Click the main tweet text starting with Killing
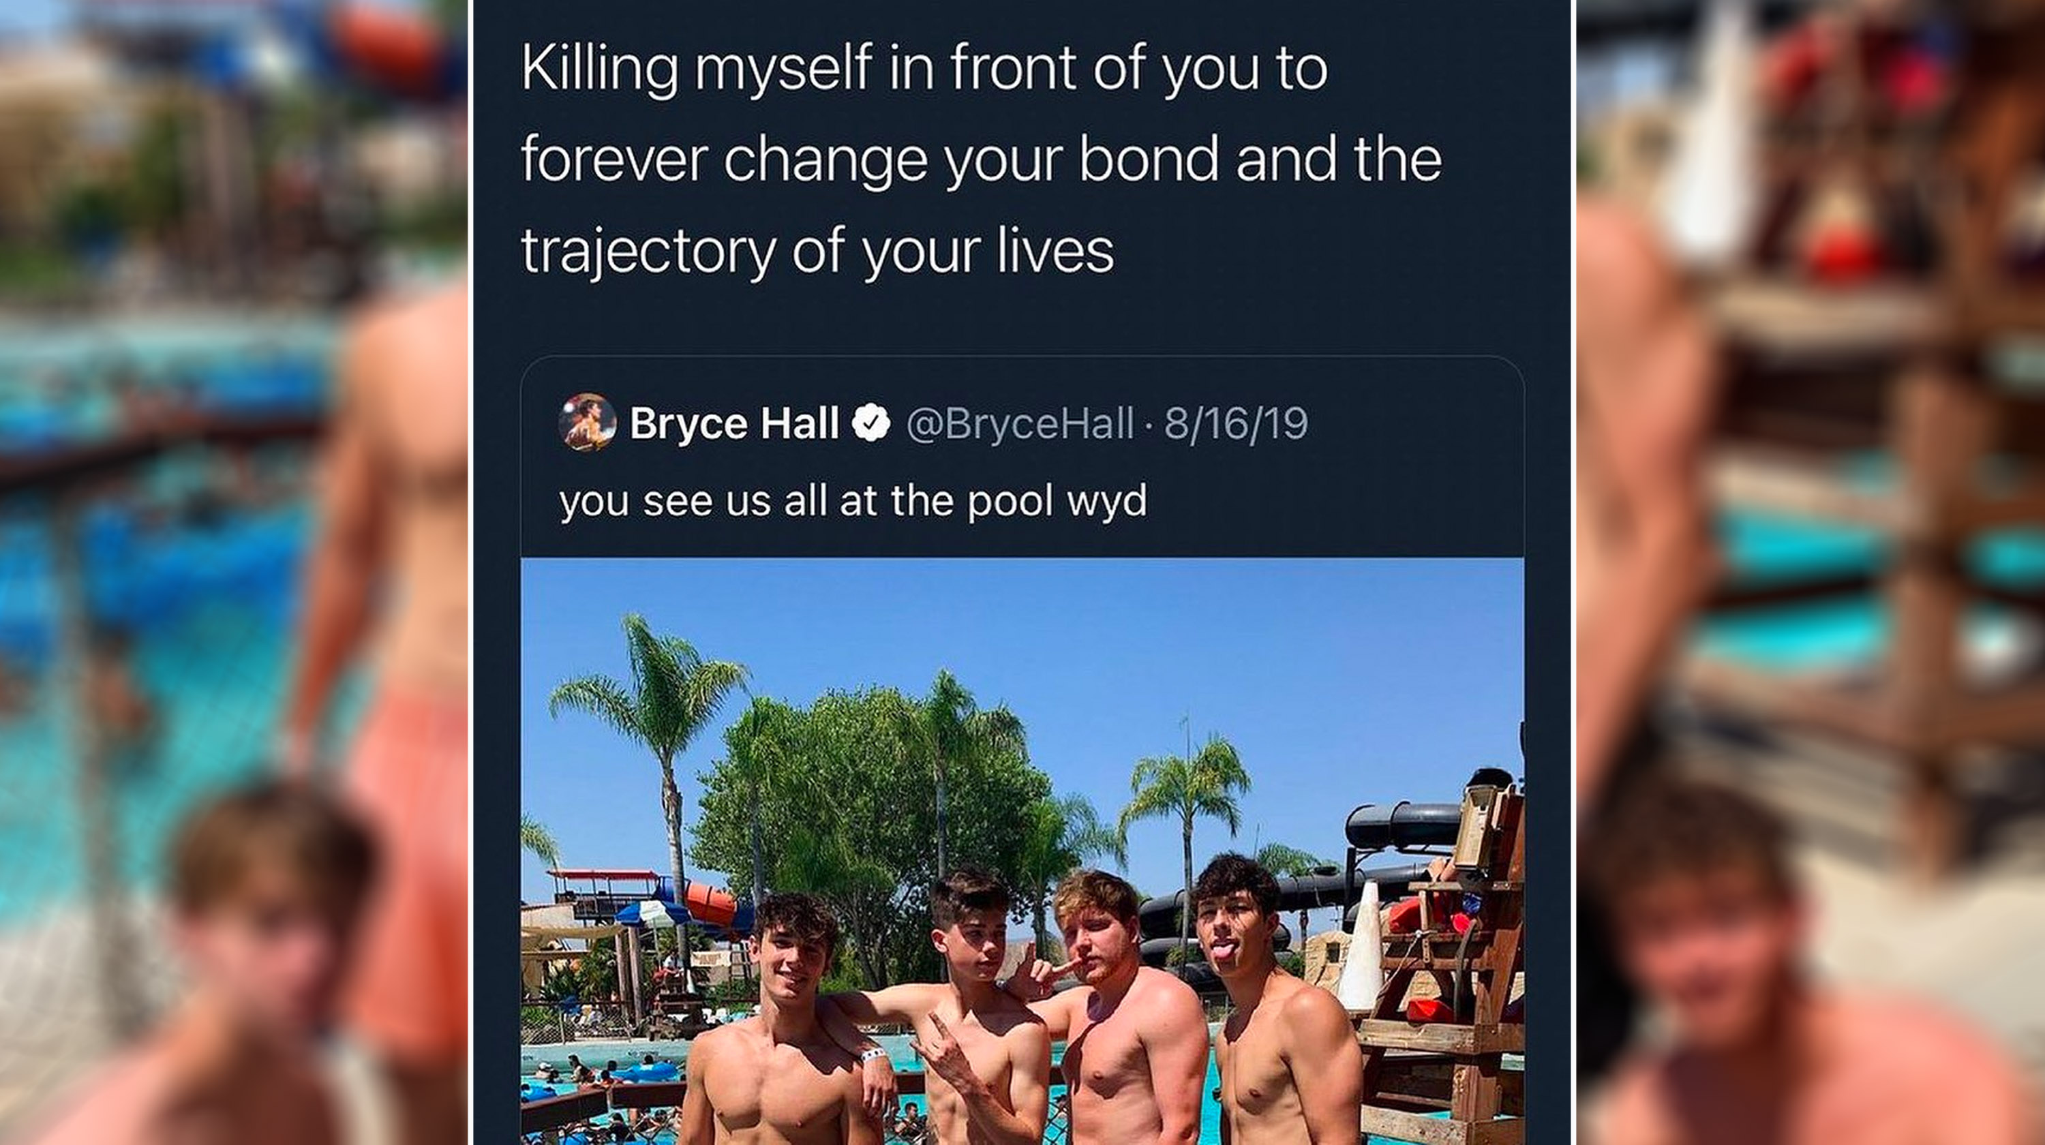The height and width of the screenshot is (1145, 2045). (981, 159)
